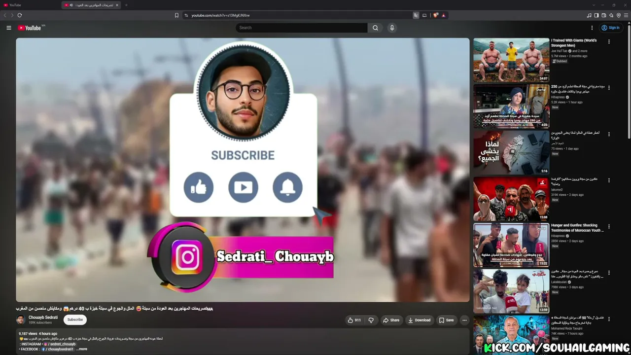Open the YouTube hamburger guide menu
631x355 pixels.
9,28
